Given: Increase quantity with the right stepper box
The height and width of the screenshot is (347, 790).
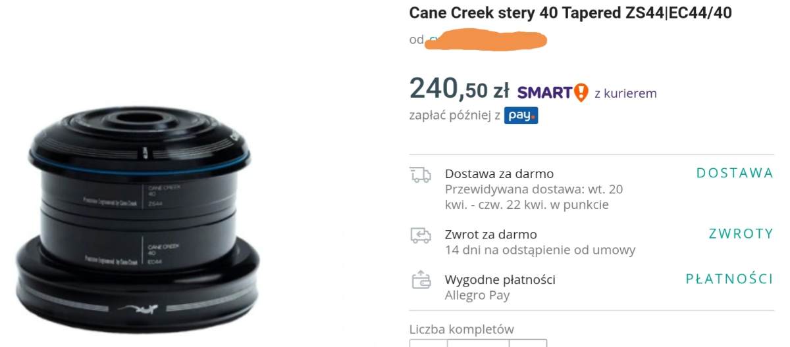Looking at the screenshot, I should click(528, 343).
